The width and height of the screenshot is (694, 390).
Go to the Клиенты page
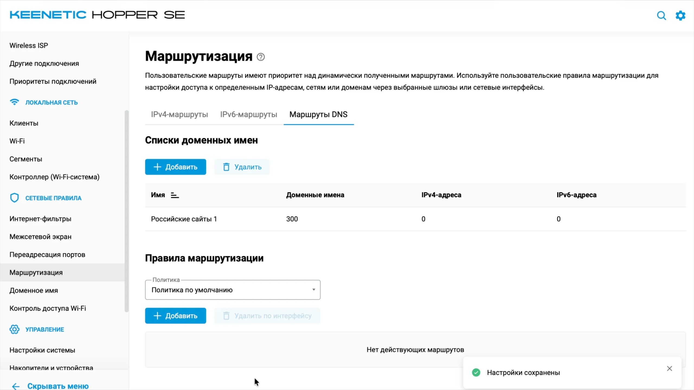tap(24, 123)
